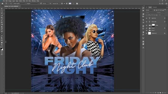Open the Character and Paragraph panels icon
Image resolution: width=168 pixels, height=94 pixels.
[x=77, y=3]
